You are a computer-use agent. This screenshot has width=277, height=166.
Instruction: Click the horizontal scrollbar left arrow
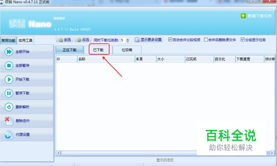tap(58, 153)
